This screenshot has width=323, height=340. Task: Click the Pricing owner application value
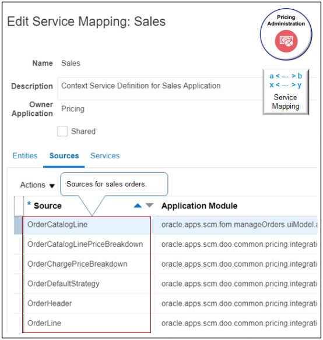click(73, 109)
